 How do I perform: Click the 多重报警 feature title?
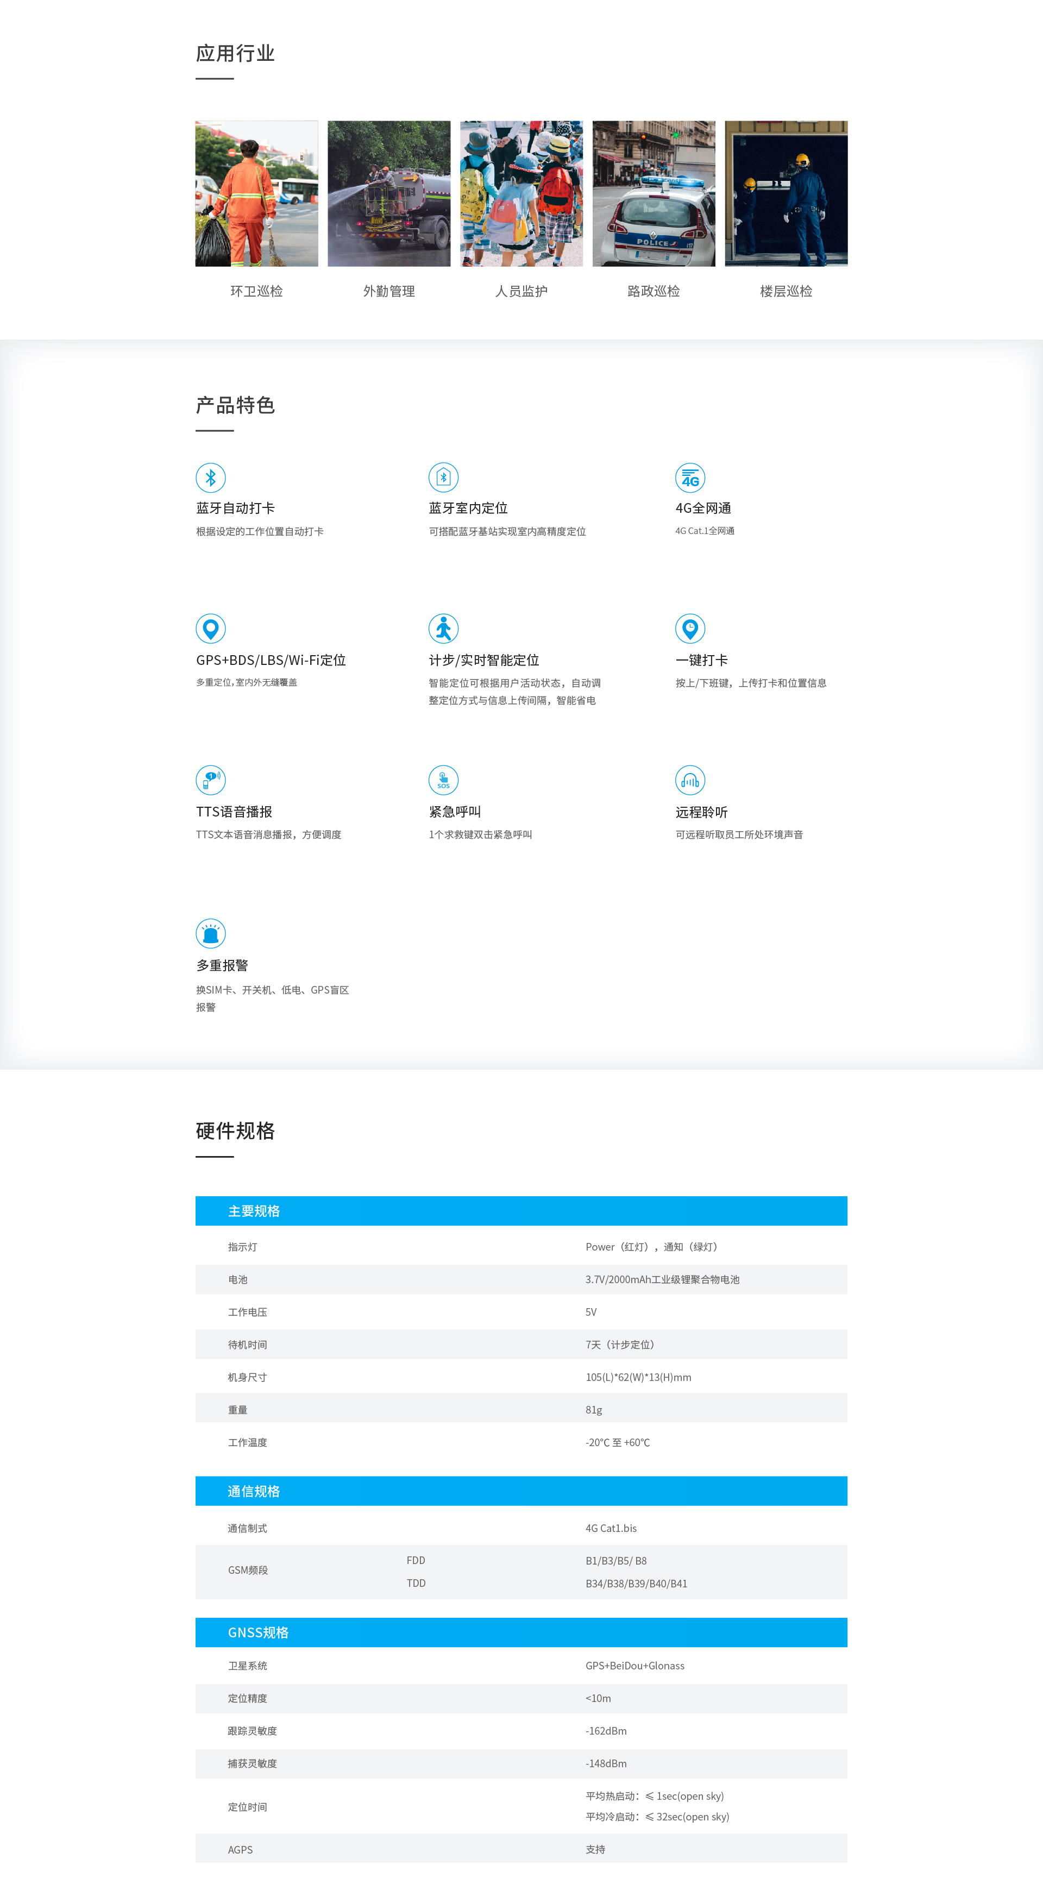[x=222, y=965]
